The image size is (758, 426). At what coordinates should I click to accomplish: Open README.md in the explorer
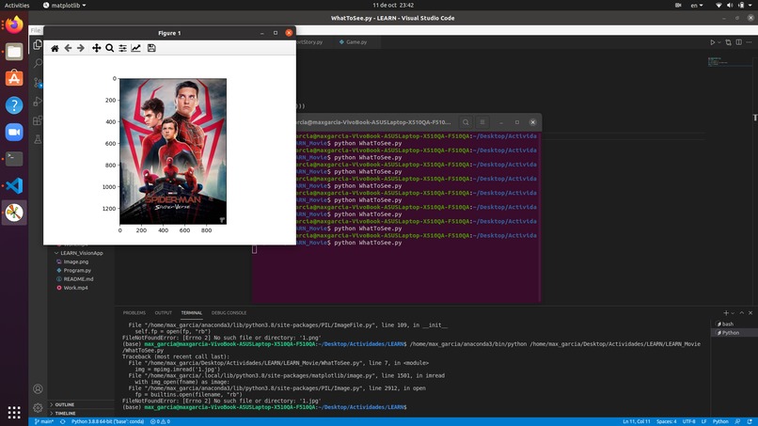click(78, 279)
